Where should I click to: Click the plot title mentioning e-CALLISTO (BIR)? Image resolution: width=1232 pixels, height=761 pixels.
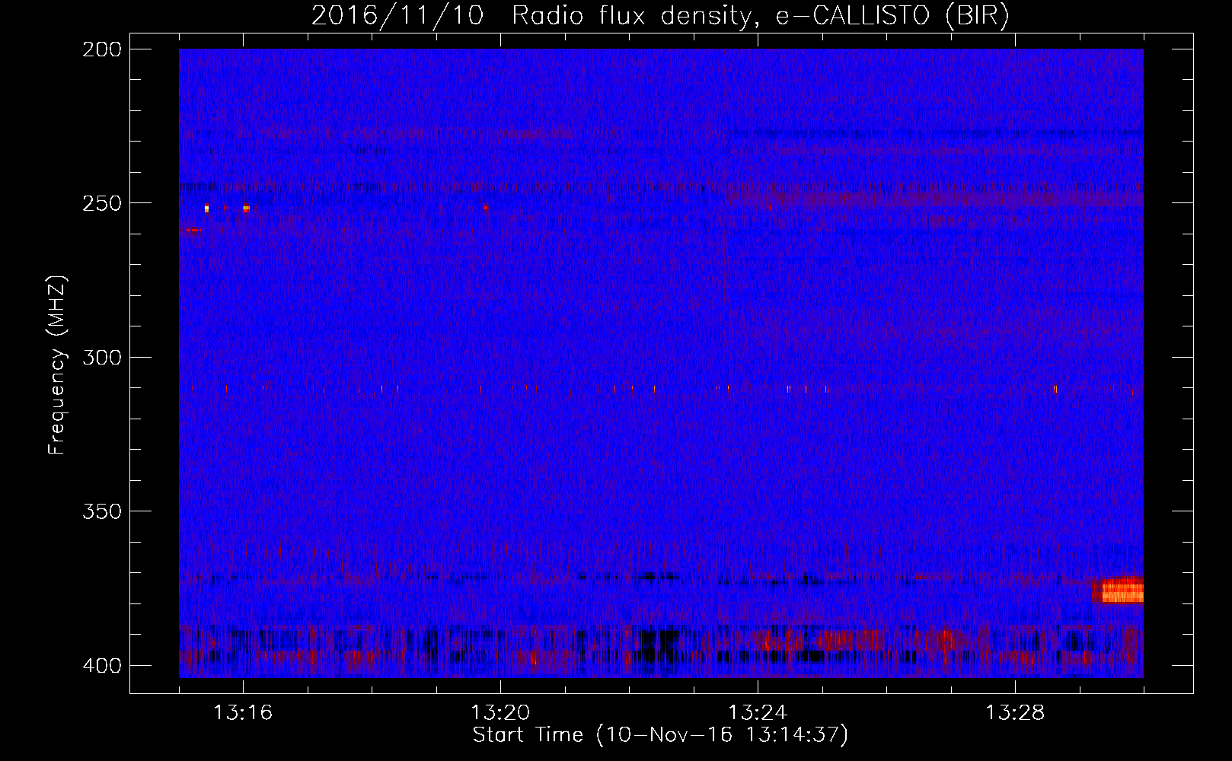(660, 15)
